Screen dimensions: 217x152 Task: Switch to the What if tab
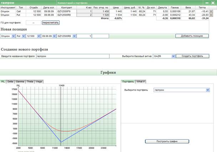pyautogui.click(x=141, y=82)
